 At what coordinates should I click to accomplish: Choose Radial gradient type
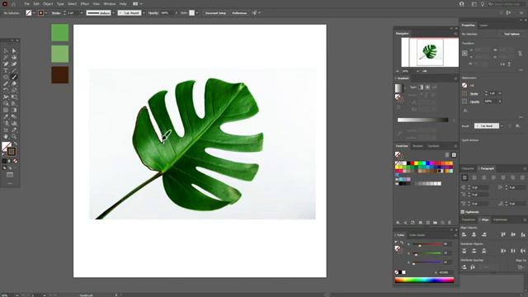(427, 87)
